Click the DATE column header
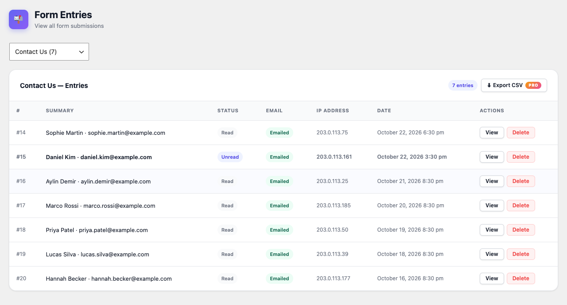 coord(384,111)
